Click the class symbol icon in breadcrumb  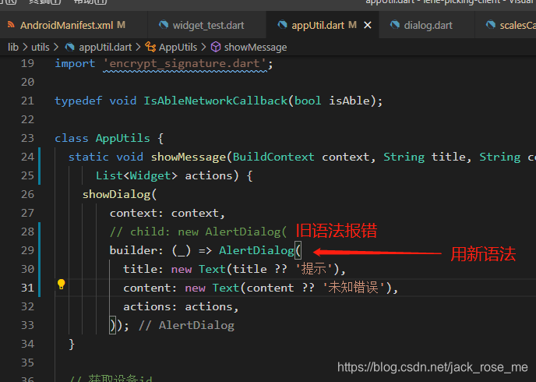[x=150, y=47]
